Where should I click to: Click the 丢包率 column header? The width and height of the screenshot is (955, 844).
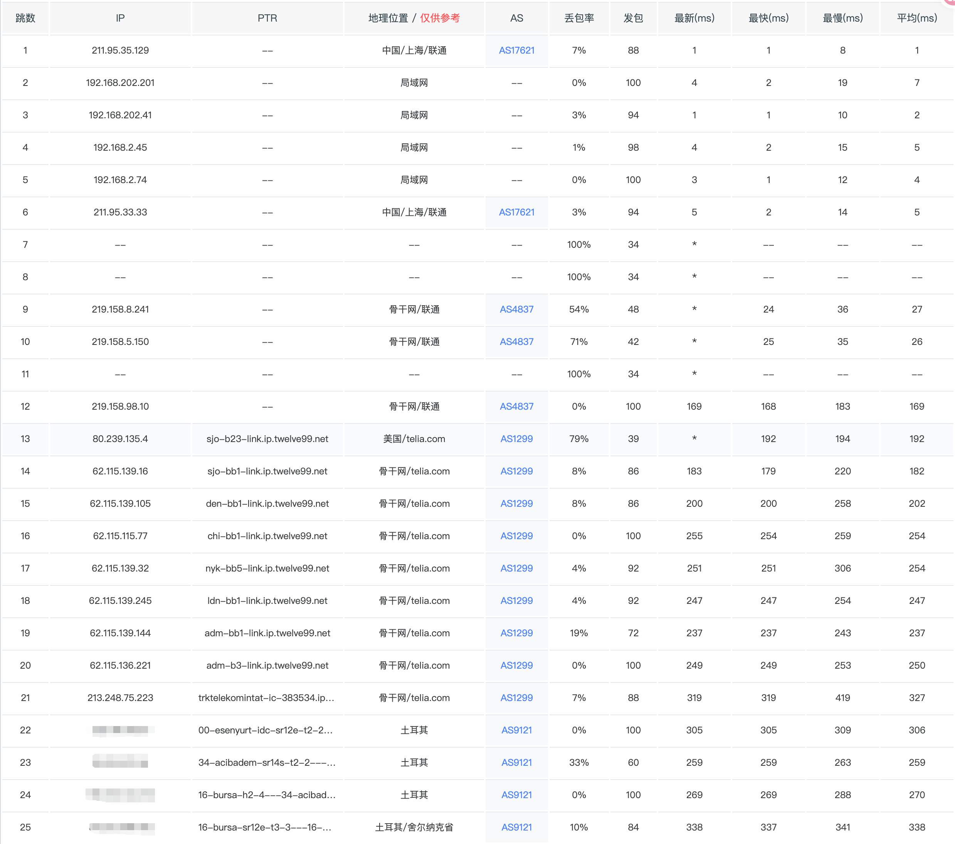pos(579,18)
